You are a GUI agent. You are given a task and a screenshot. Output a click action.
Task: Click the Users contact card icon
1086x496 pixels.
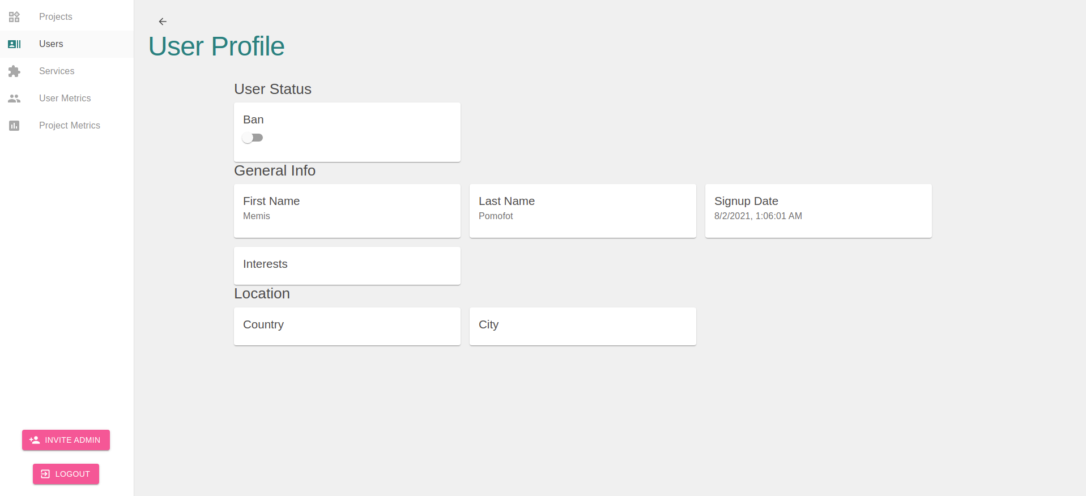(x=14, y=44)
